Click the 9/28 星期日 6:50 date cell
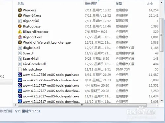The image size is (165, 123). [x=97, y=59]
